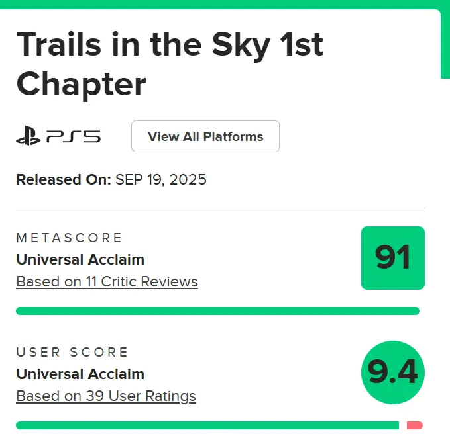The height and width of the screenshot is (440, 450).
Task: Click the SEP 19, 2025 release date
Action: [x=160, y=180]
